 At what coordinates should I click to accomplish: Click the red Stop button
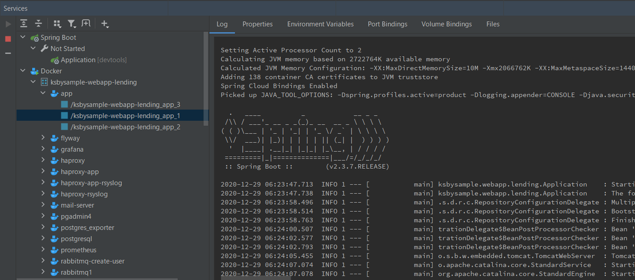point(8,39)
